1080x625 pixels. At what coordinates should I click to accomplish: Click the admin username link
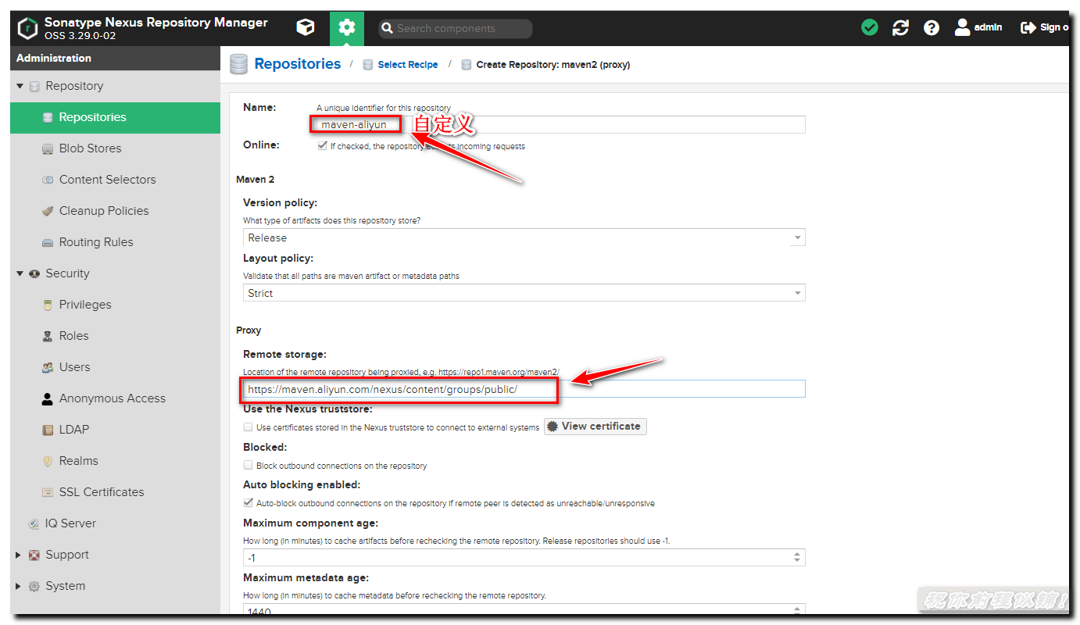[x=988, y=27]
